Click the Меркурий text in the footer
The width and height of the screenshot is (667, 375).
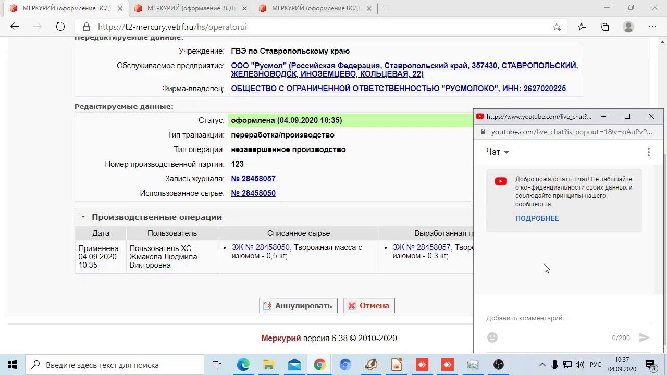coord(281,339)
